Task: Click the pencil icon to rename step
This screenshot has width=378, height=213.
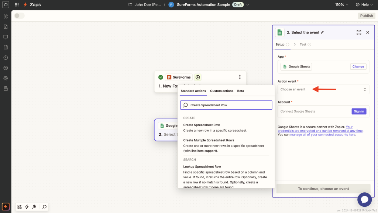Action: pos(322,32)
